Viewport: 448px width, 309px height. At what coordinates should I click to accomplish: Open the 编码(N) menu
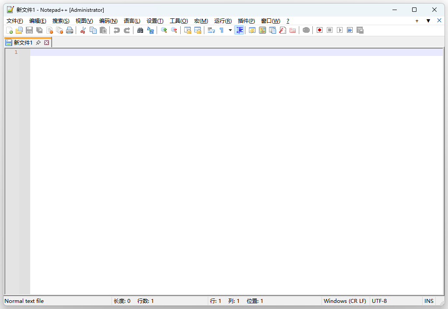click(108, 21)
